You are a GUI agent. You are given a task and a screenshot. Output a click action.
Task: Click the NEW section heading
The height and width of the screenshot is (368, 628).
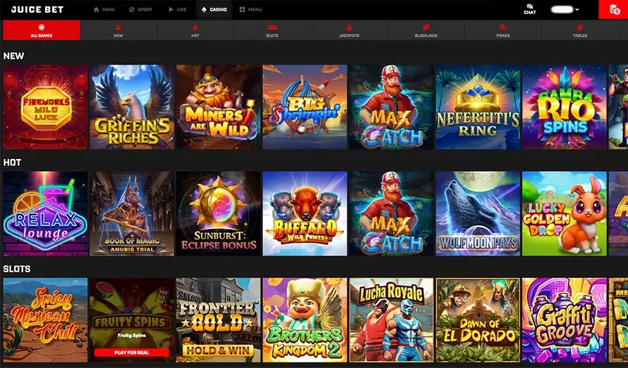point(13,56)
